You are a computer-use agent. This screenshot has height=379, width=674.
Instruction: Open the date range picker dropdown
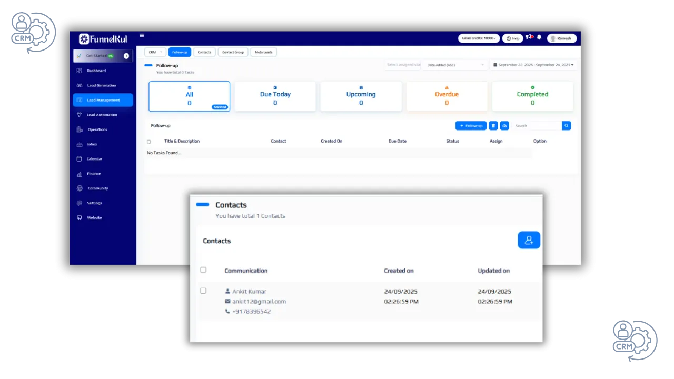tap(533, 65)
